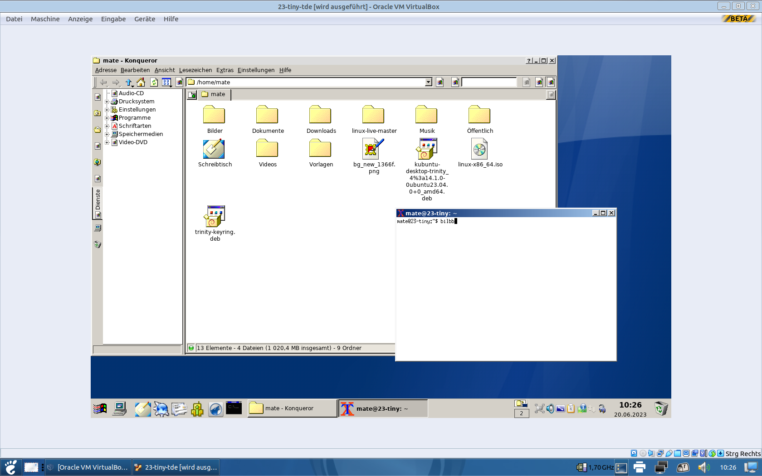Expand the Schriftarten tree node
This screenshot has height=476, width=762.
click(107, 126)
